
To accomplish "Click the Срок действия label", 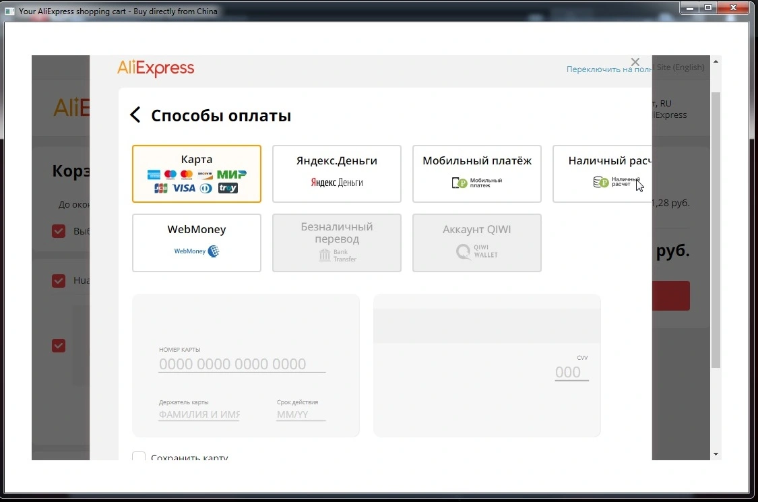I will pos(297,402).
